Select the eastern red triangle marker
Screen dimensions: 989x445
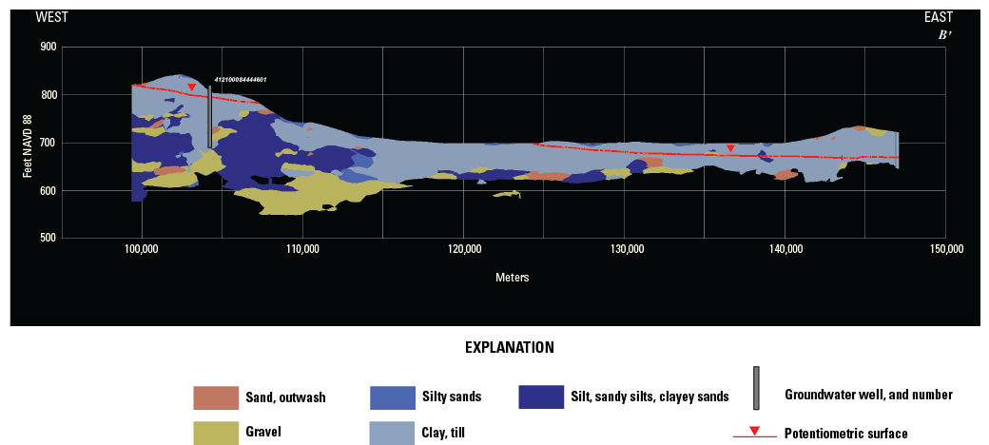(x=730, y=148)
